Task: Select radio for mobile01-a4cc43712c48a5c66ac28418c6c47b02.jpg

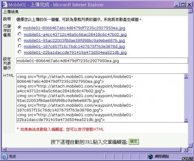Action: tap(19, 34)
